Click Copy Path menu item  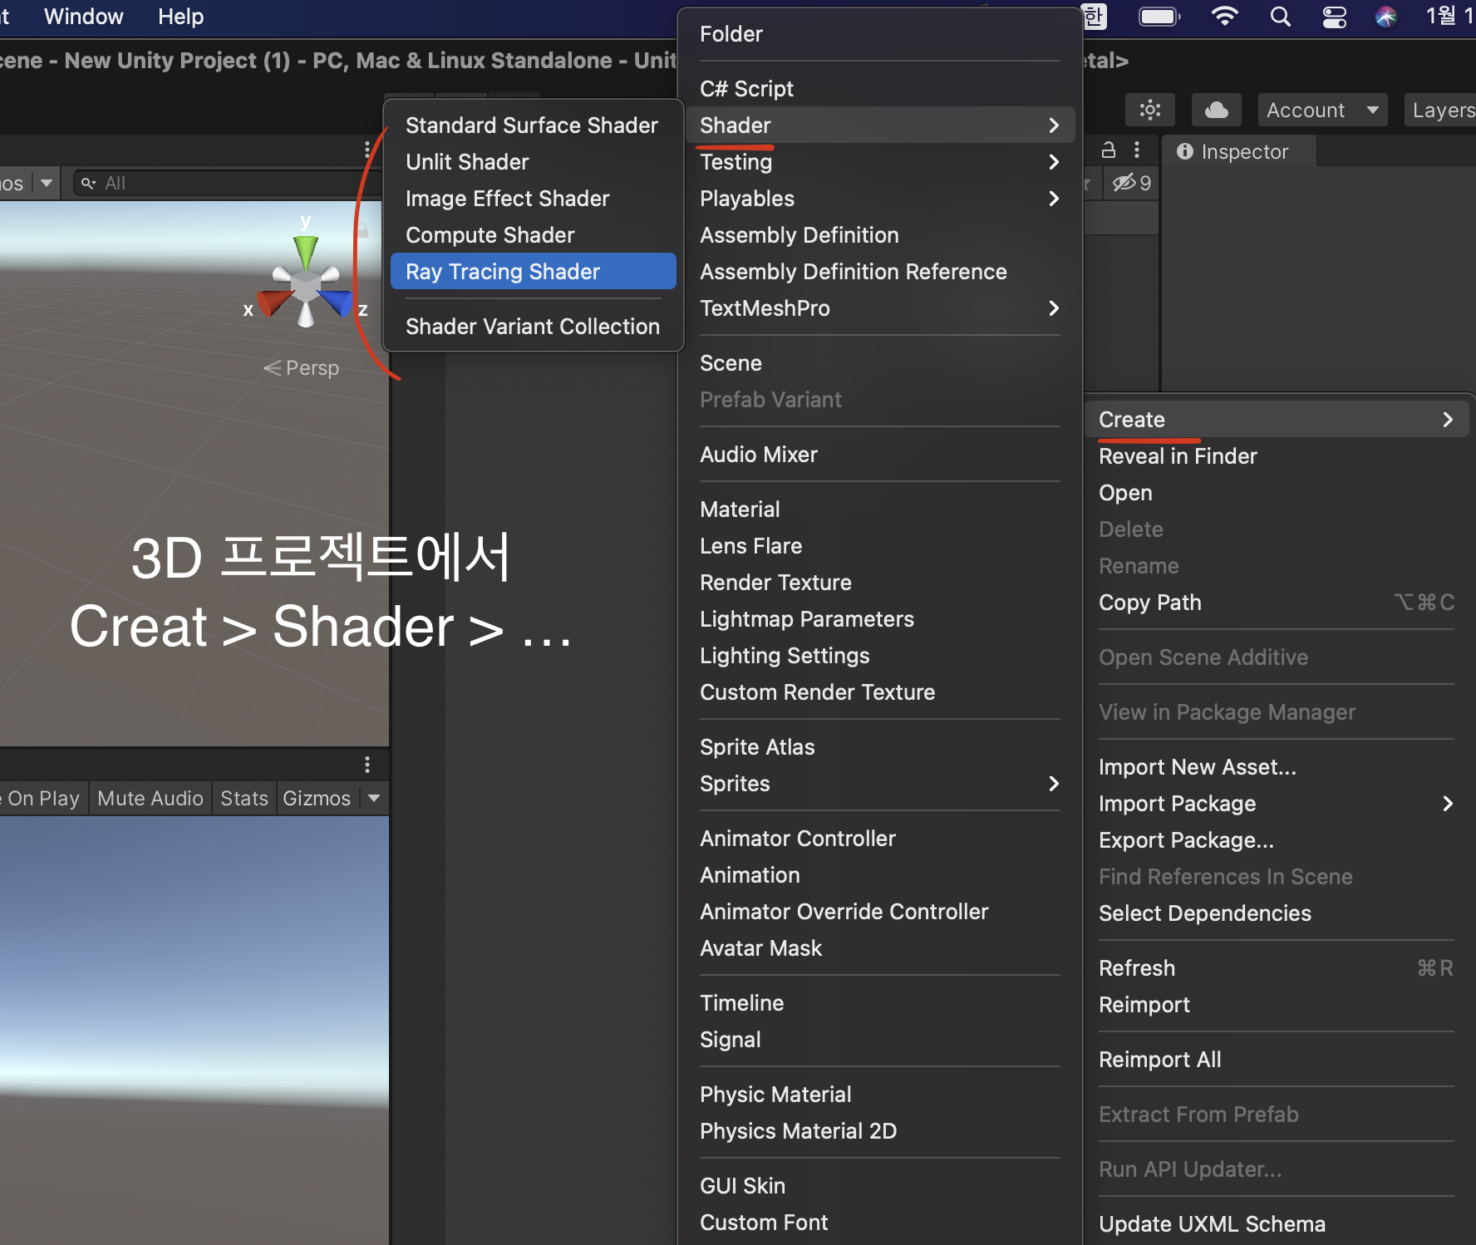pos(1277,603)
